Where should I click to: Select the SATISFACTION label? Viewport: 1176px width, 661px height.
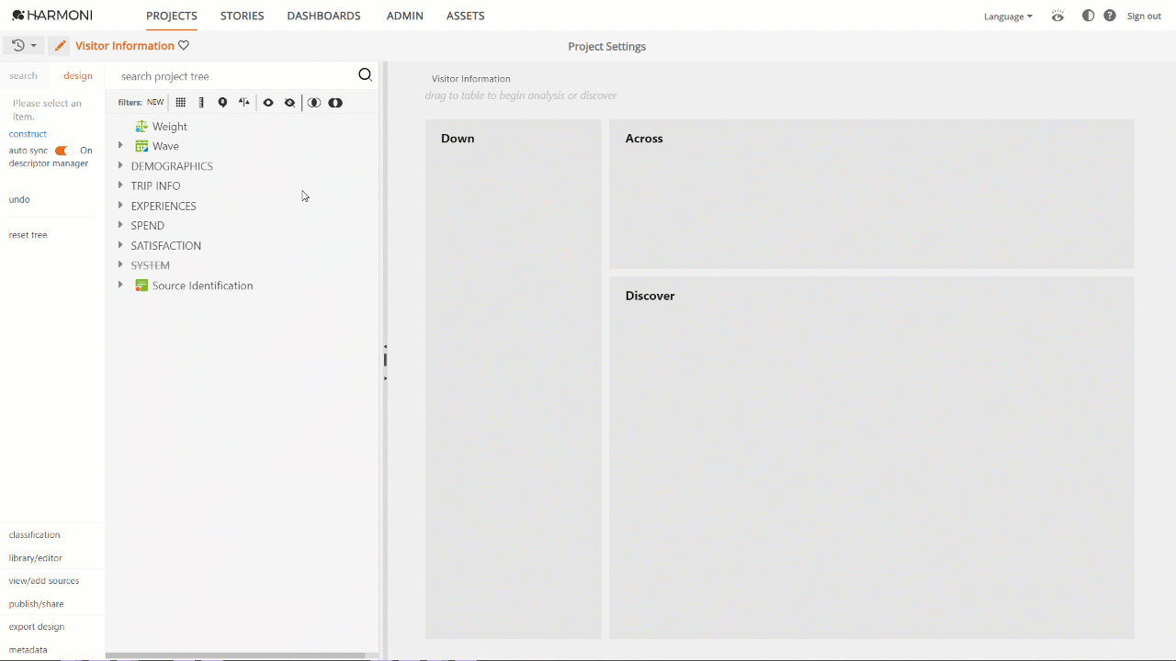(x=166, y=245)
